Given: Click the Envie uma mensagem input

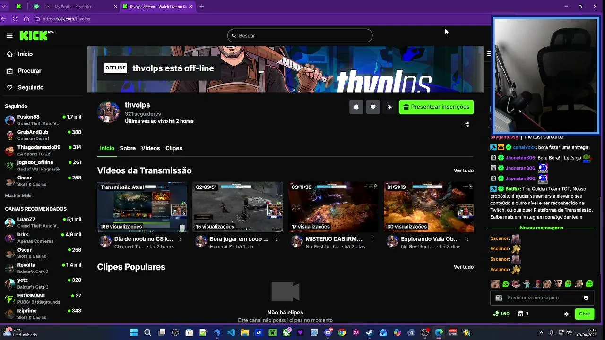Looking at the screenshot, I should 542,298.
